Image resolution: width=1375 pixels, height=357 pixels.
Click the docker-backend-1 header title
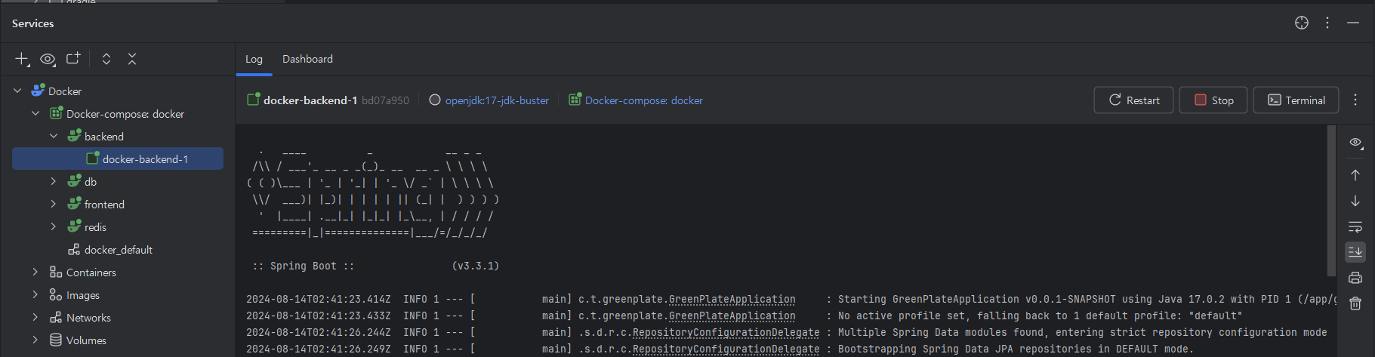[310, 100]
